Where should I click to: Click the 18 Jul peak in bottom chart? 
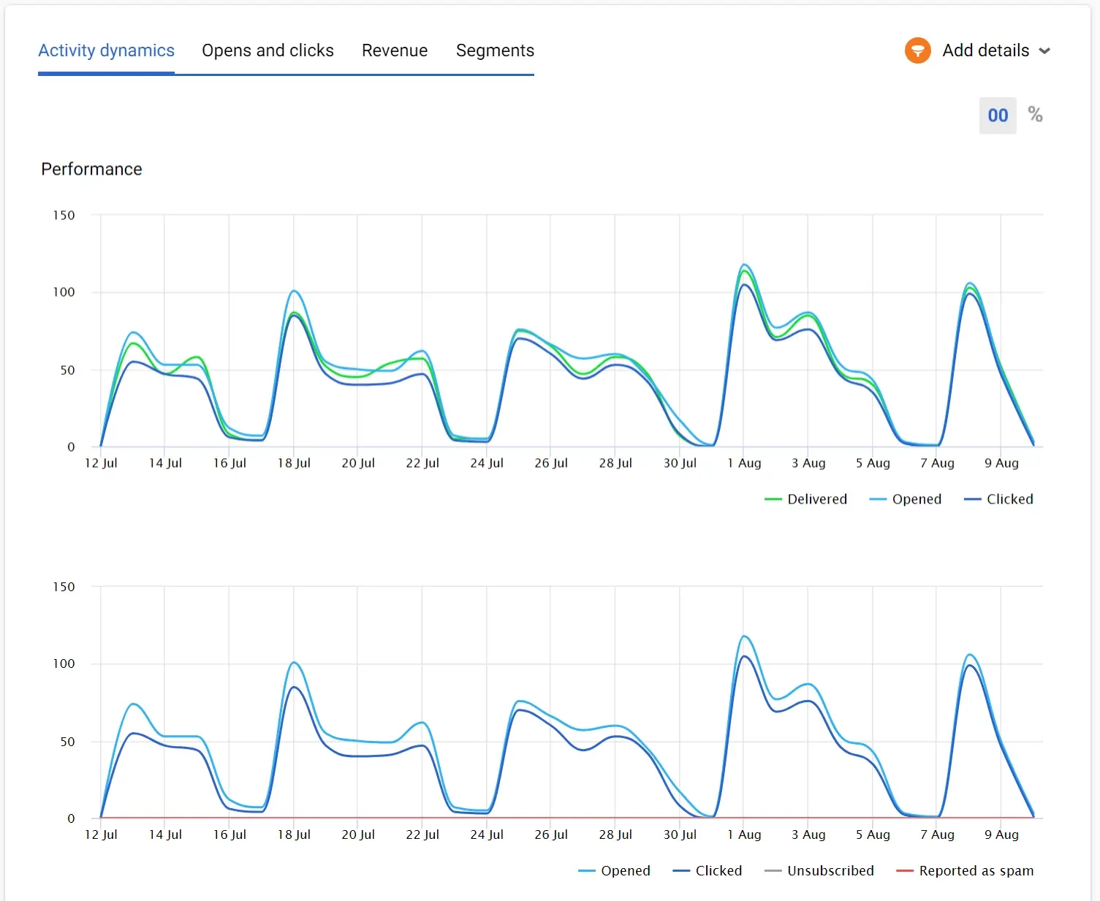tap(294, 663)
